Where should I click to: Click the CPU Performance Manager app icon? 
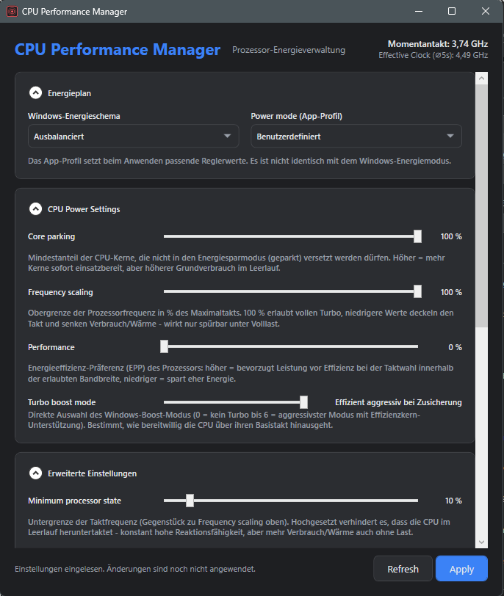pos(12,12)
